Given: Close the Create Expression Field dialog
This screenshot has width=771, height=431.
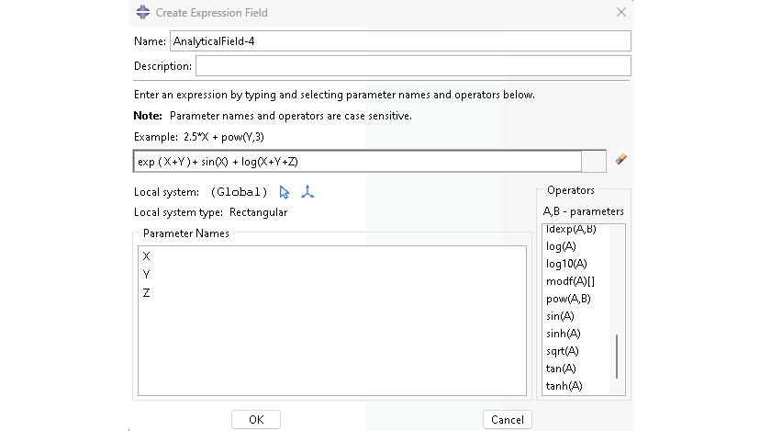Looking at the screenshot, I should (620, 13).
